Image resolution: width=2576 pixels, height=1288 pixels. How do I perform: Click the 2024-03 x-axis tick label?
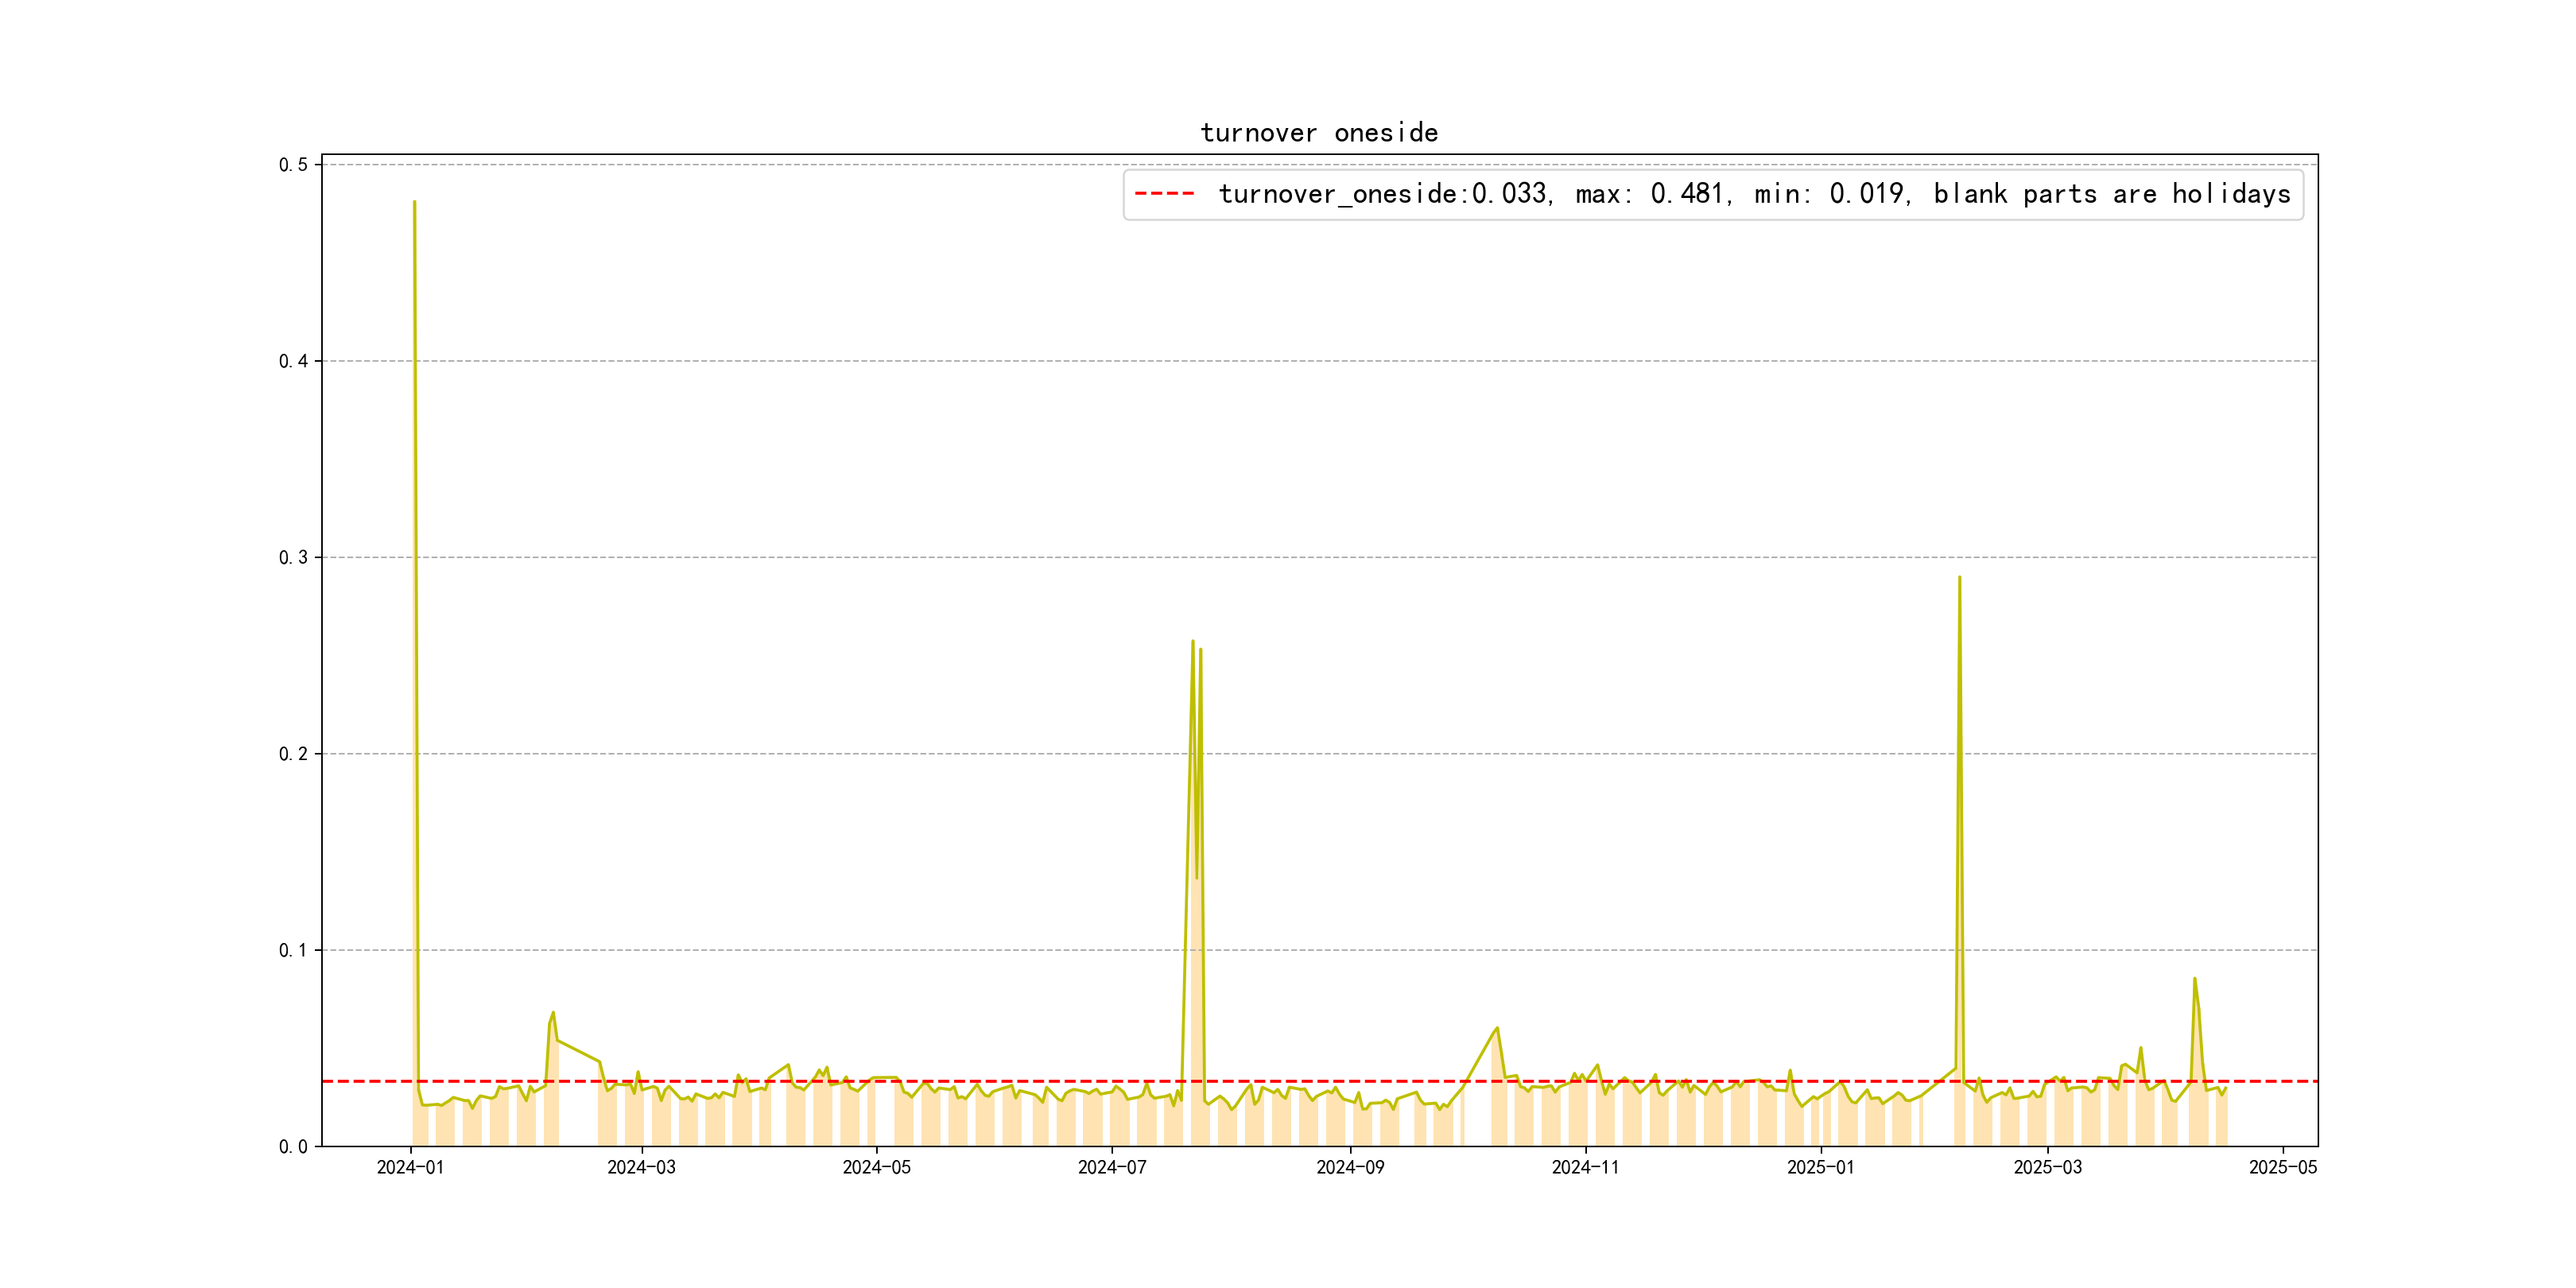(641, 1167)
